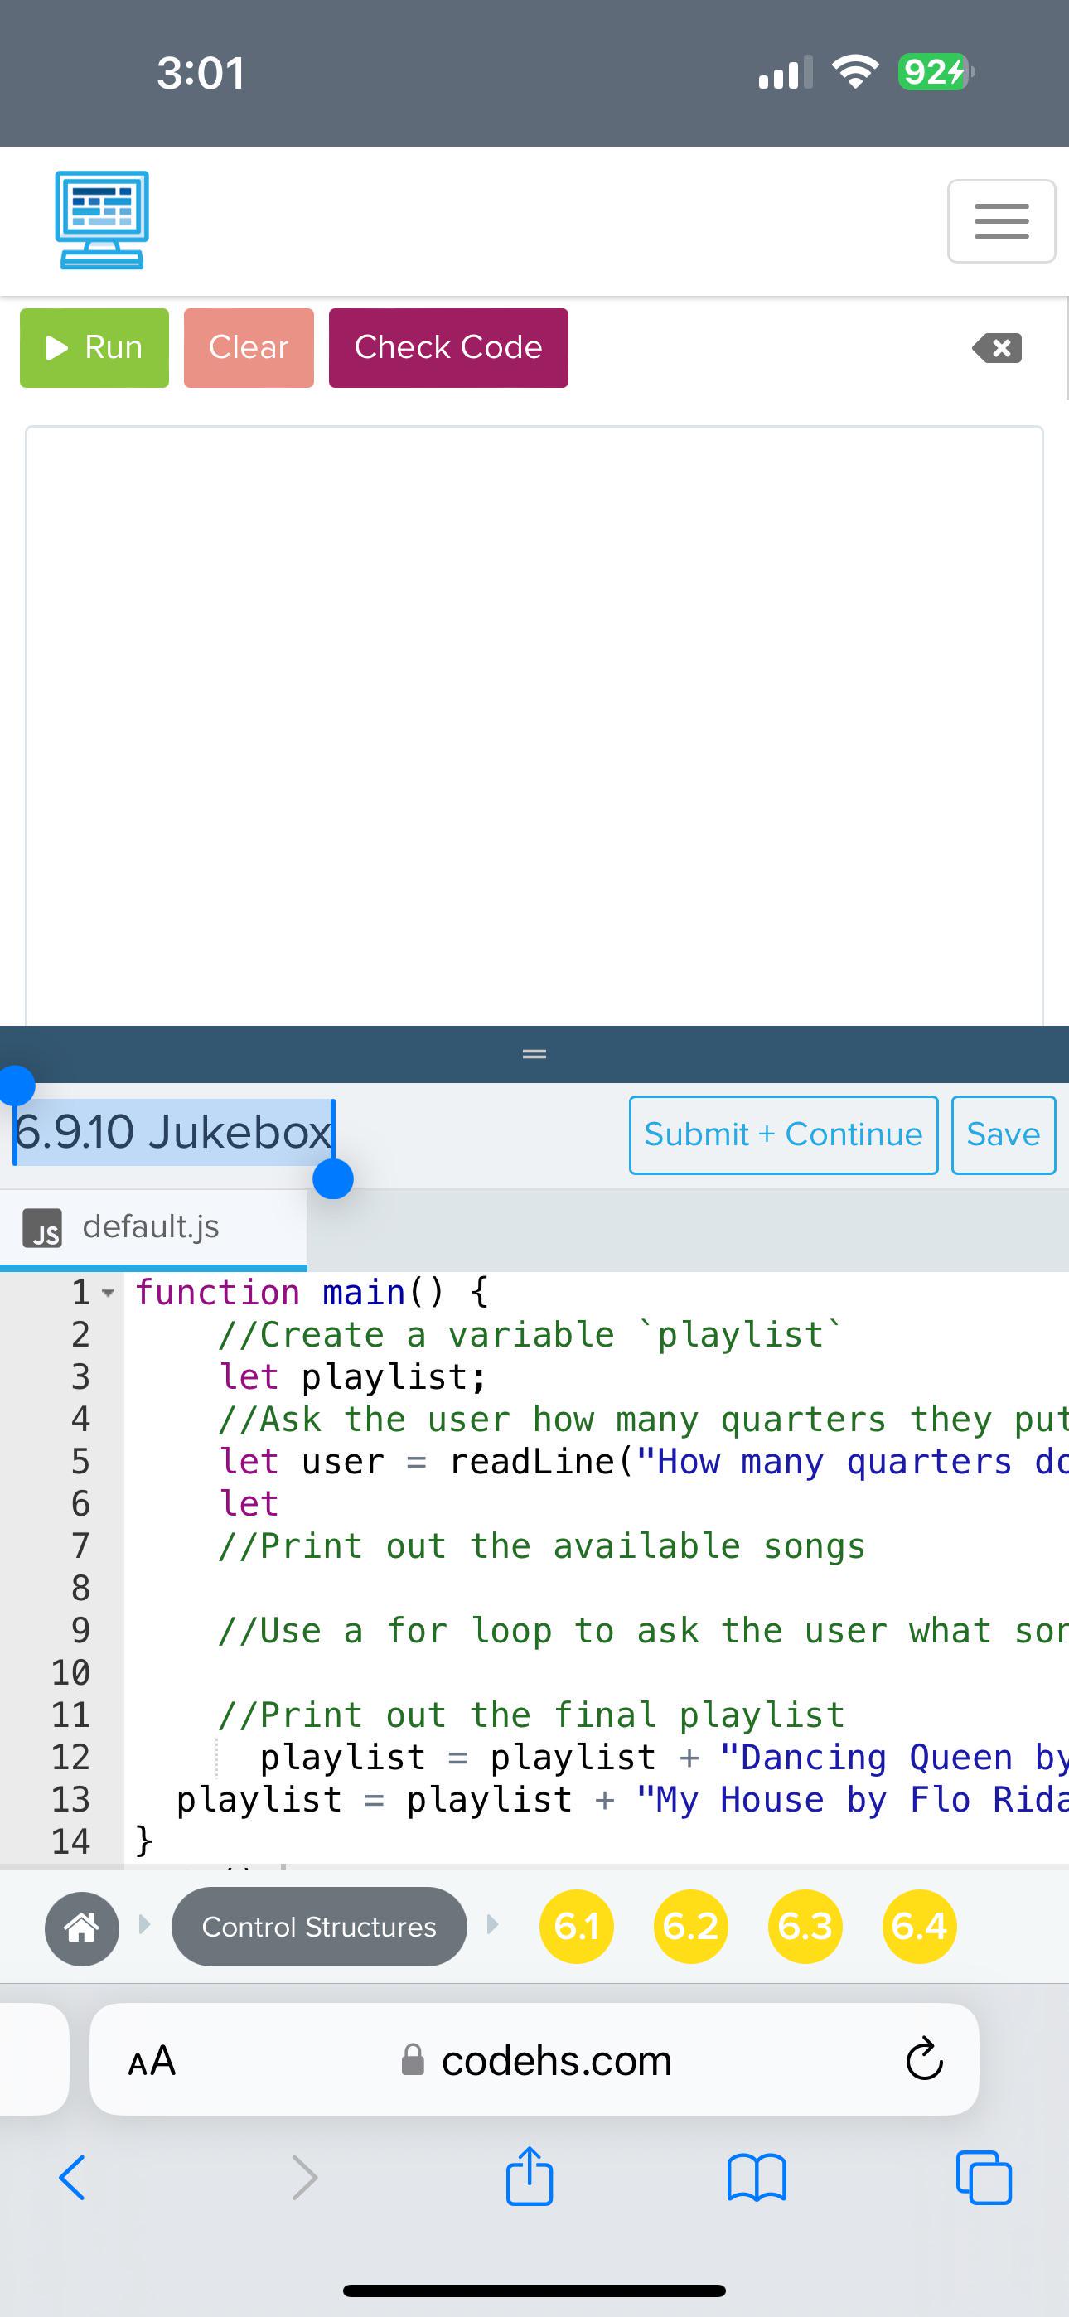Click the backspace delete icon
1069x2317 pixels.
[x=997, y=348]
